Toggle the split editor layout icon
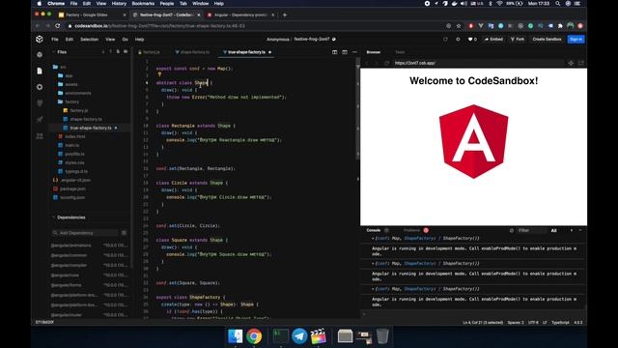 pos(335,52)
